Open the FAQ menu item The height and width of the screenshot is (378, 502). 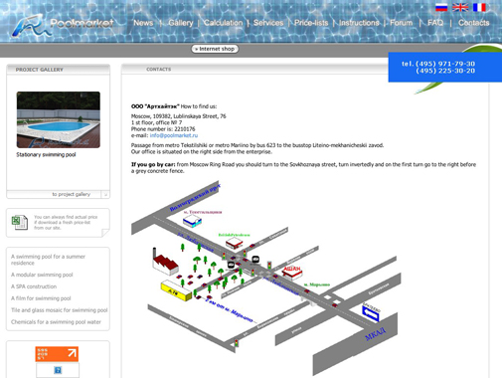click(435, 23)
